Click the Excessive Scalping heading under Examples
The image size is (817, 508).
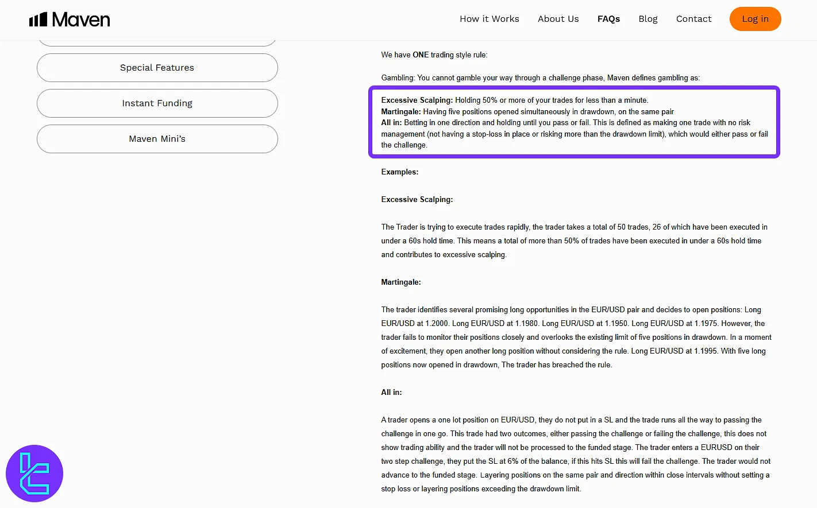click(x=417, y=200)
